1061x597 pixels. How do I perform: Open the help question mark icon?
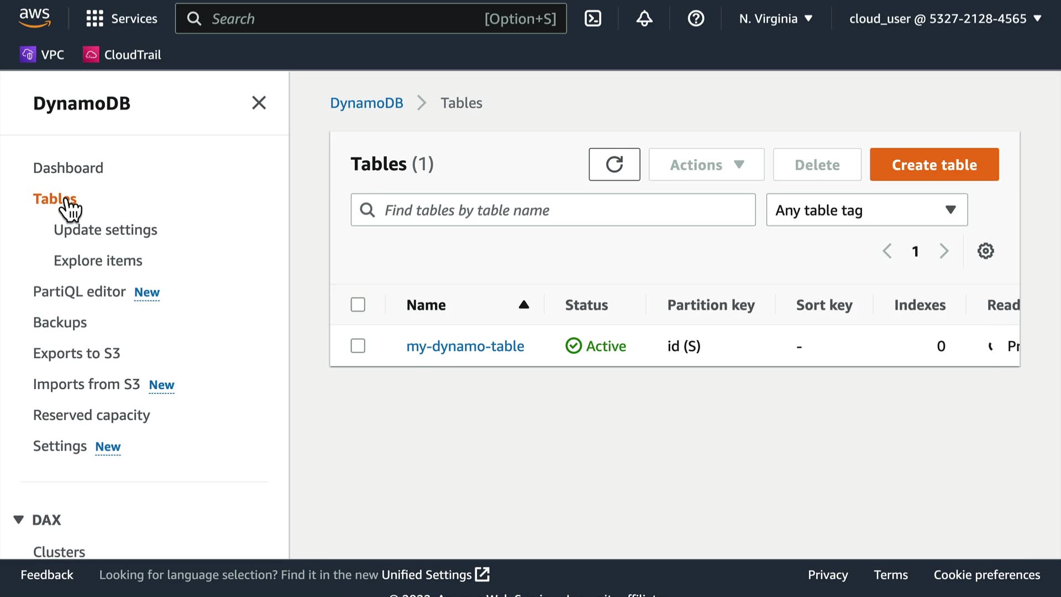(x=696, y=19)
